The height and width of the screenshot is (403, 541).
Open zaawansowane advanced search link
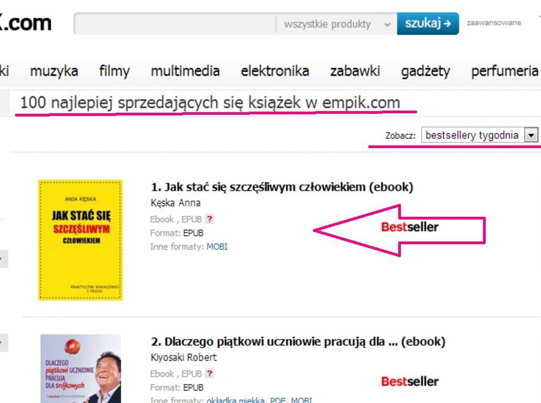(494, 23)
